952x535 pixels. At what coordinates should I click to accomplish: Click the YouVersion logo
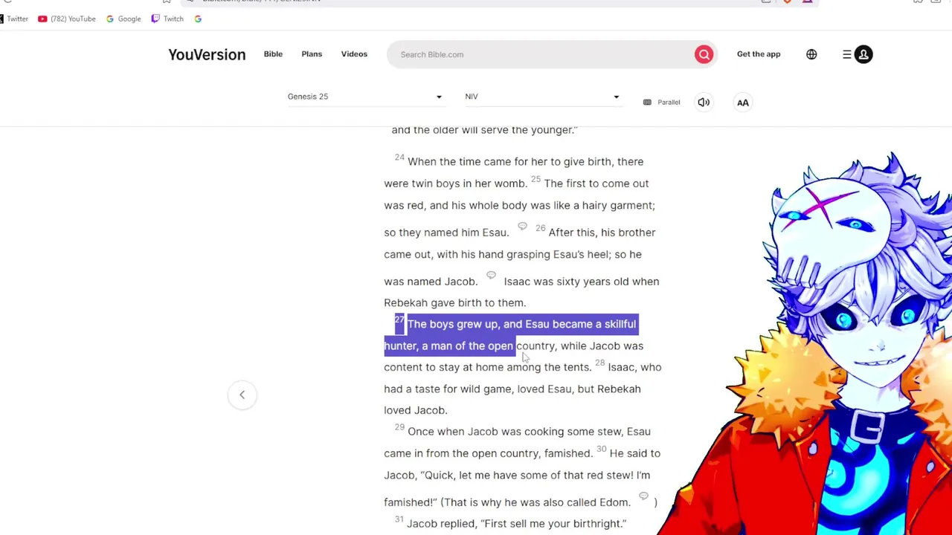coord(207,54)
